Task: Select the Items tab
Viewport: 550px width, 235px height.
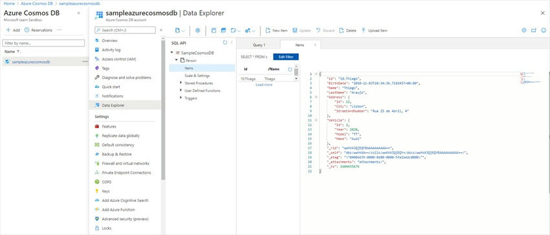Action: point(300,45)
